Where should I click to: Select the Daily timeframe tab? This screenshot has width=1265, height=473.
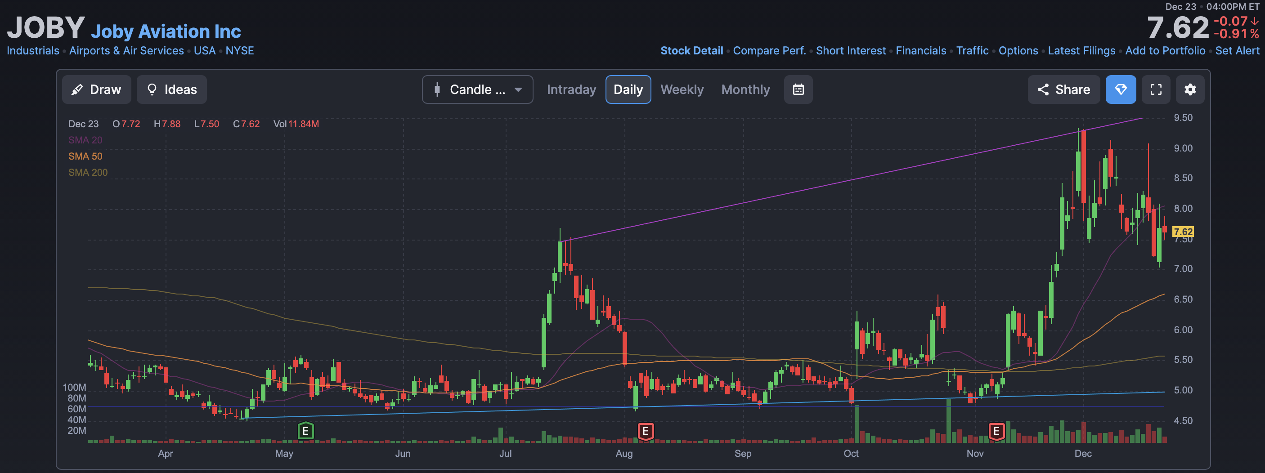(628, 89)
